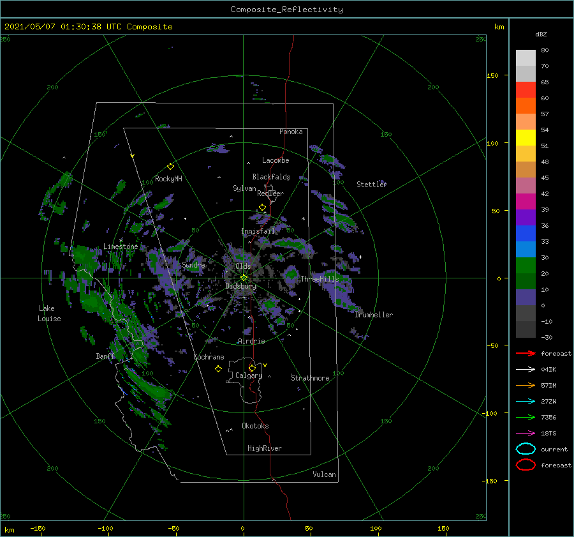Click the green 7356 arrow legend icon
This screenshot has width=574, height=537.
tap(526, 417)
